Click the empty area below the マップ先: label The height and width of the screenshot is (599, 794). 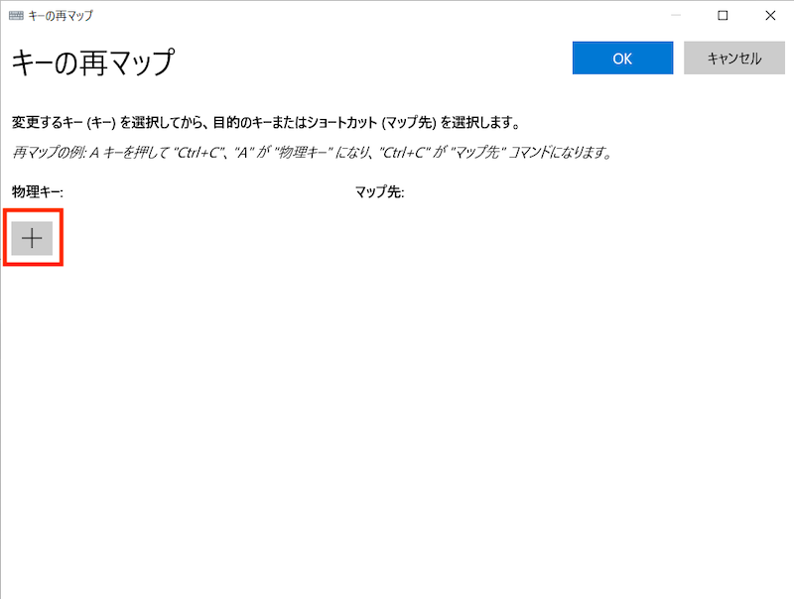(x=447, y=258)
